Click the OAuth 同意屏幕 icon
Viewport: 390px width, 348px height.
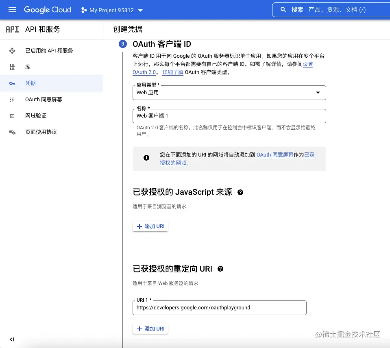point(12,100)
